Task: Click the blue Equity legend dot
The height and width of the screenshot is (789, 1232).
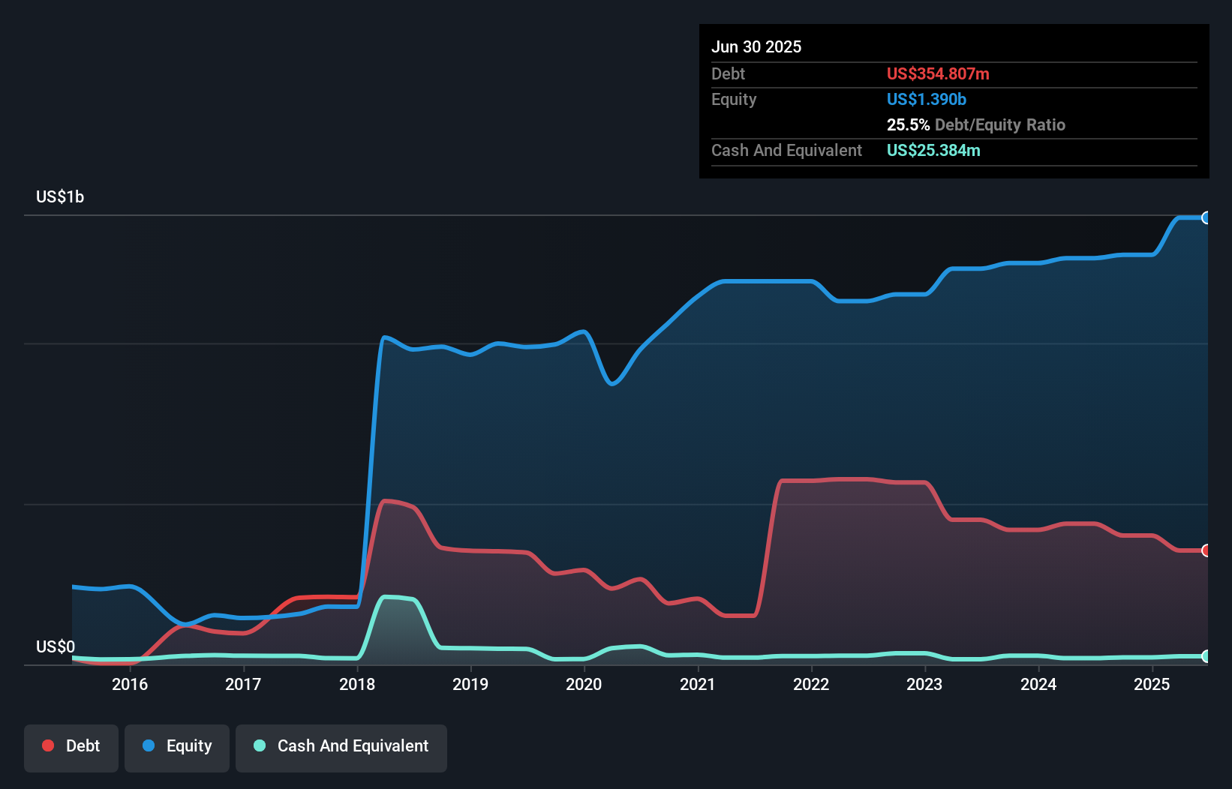Action: click(x=149, y=745)
